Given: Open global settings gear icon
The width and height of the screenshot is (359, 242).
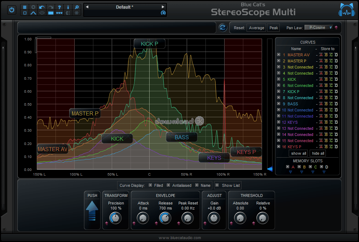Looking at the screenshot, I should tap(34, 7).
